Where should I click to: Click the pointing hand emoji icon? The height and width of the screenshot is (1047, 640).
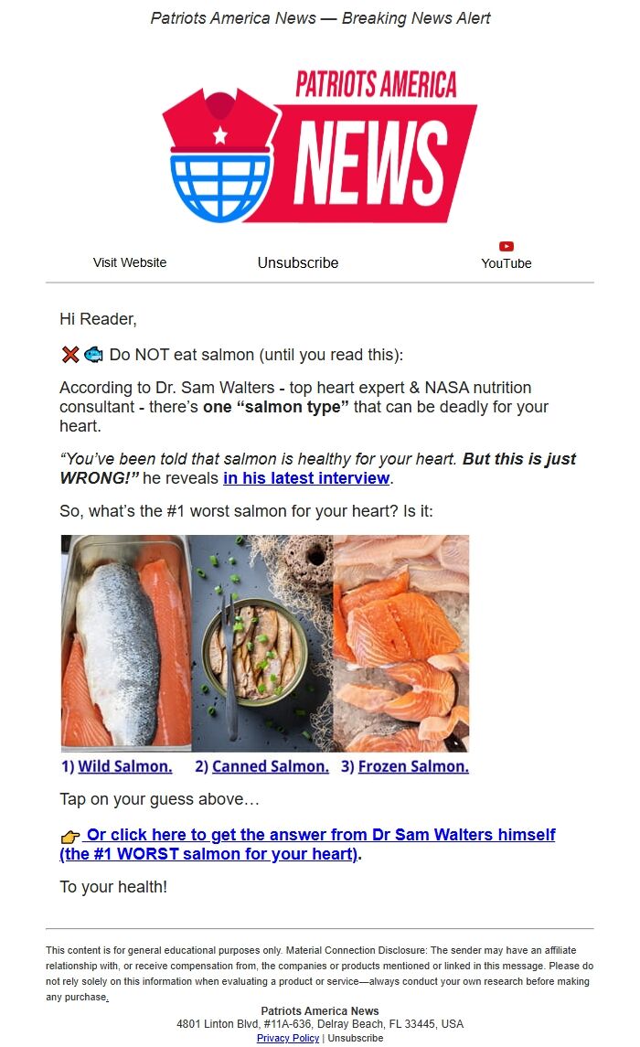point(70,836)
